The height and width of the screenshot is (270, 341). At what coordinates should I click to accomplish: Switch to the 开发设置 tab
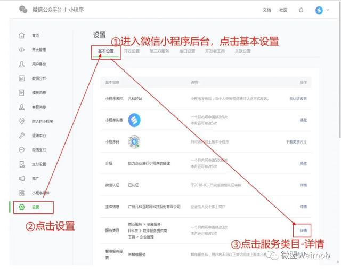(132, 51)
